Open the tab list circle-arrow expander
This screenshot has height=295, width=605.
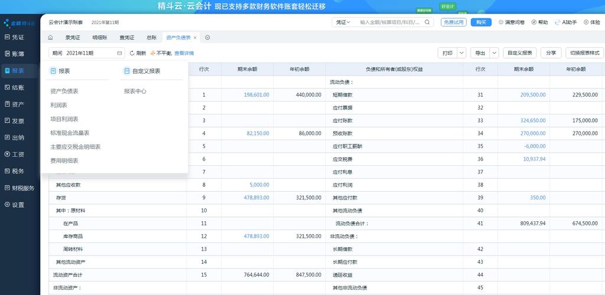pyautogui.click(x=208, y=37)
